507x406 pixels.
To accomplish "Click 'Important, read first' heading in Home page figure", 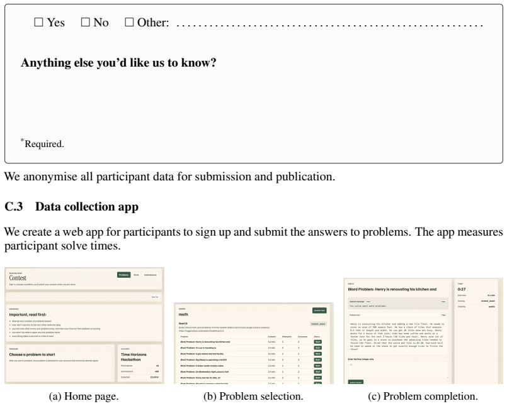I will (x=28, y=315).
